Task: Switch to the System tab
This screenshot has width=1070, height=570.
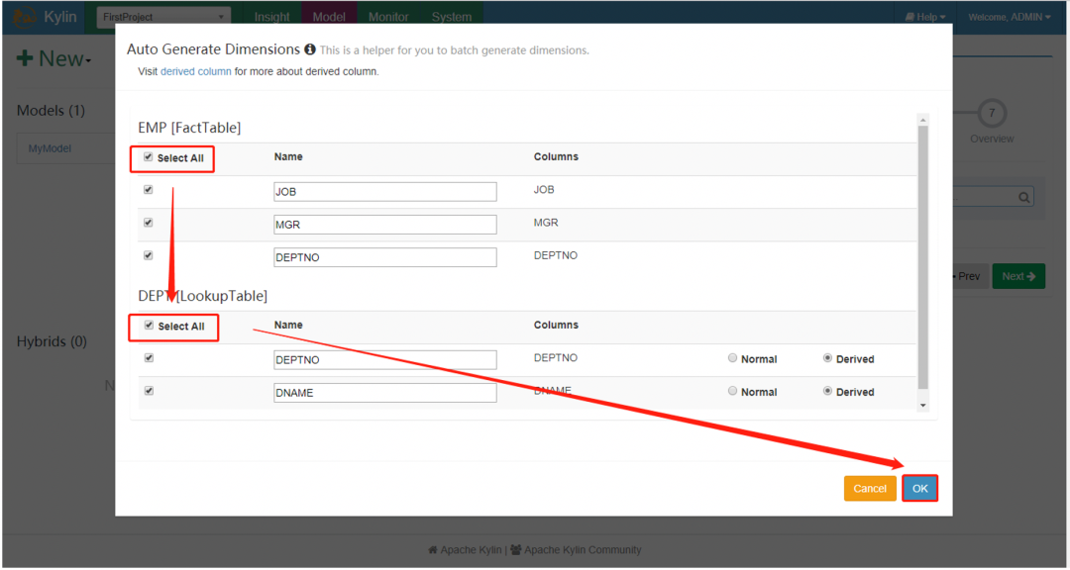Action: (451, 17)
